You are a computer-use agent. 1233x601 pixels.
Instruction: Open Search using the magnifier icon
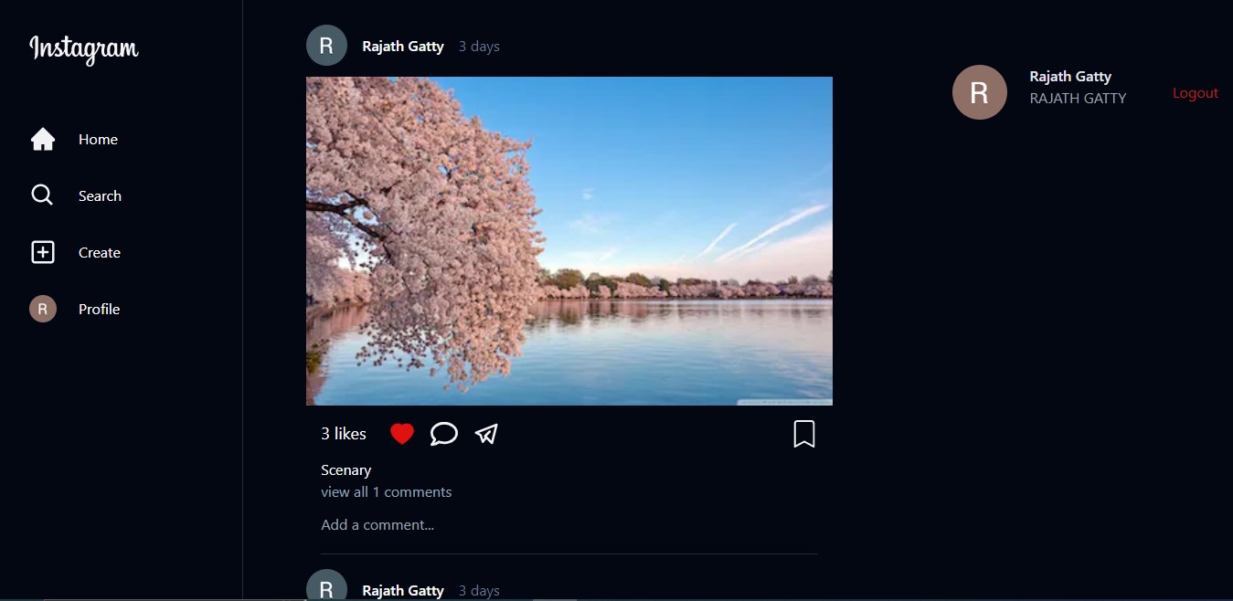42,195
